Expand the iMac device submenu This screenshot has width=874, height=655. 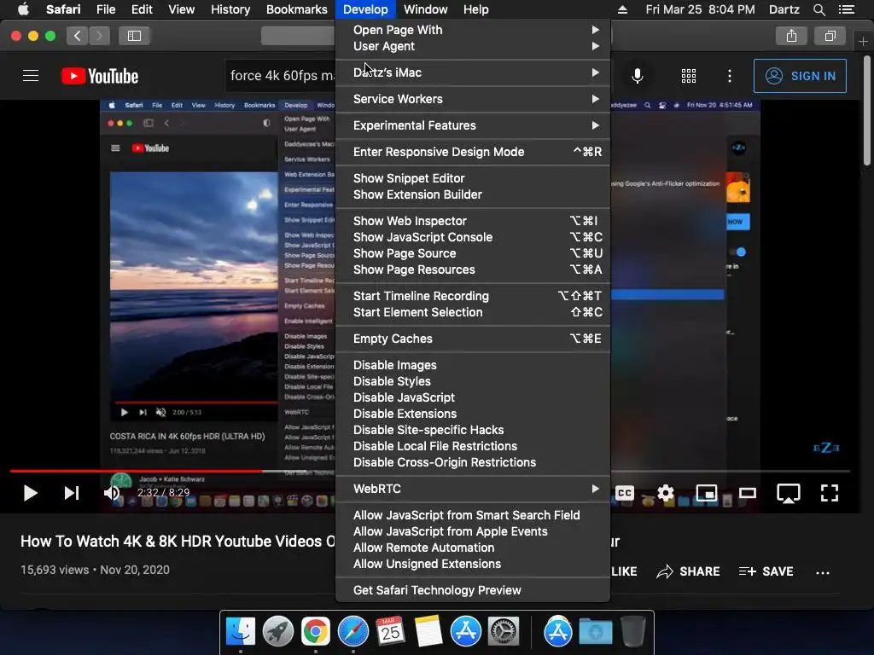pos(473,72)
